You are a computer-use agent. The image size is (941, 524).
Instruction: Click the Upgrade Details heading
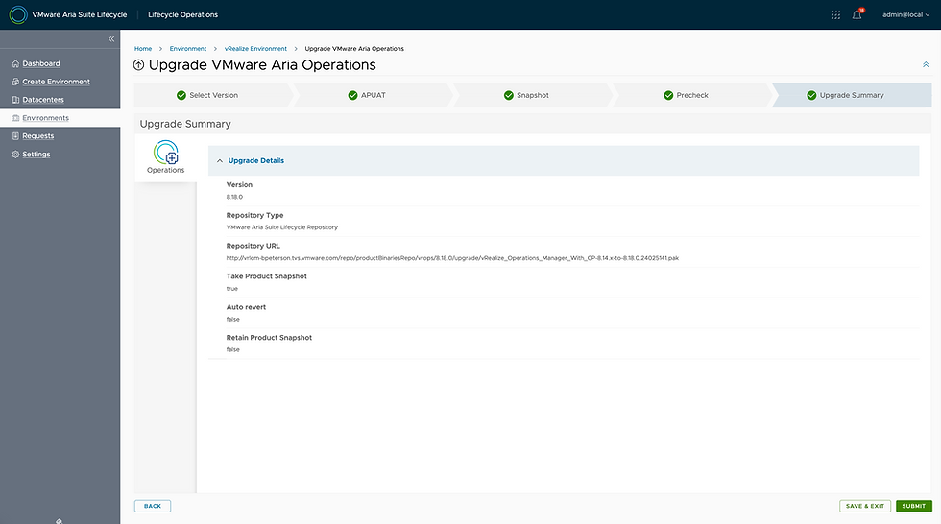(x=256, y=160)
